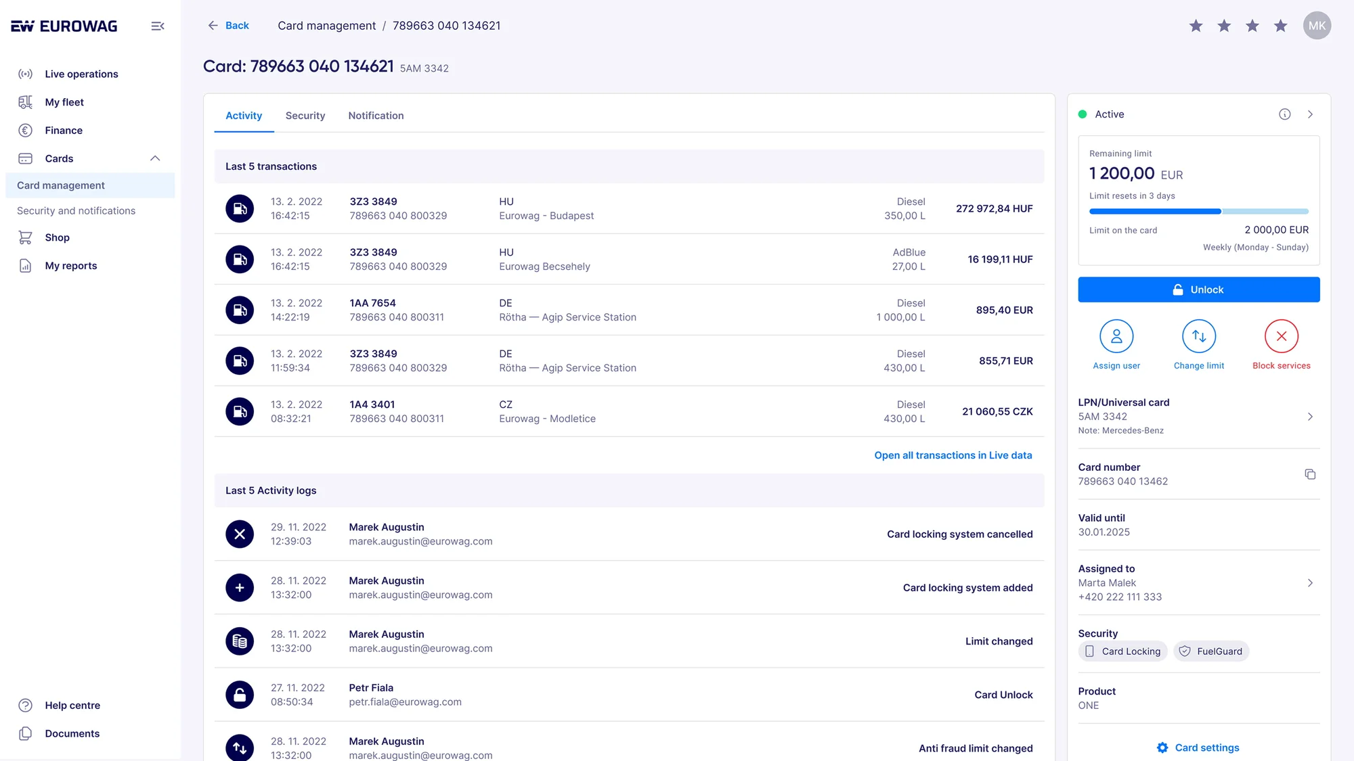Click fuel icon of 21 060,55 CZK transaction

click(x=240, y=411)
